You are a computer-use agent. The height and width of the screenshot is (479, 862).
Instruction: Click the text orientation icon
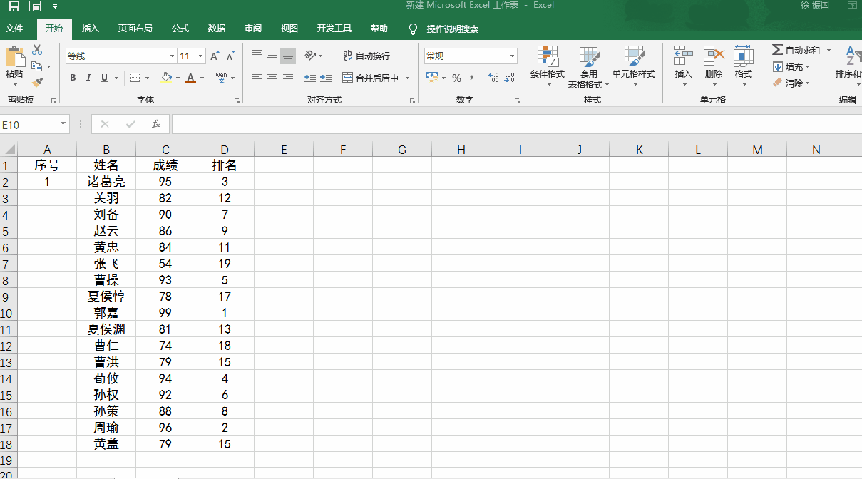point(309,56)
